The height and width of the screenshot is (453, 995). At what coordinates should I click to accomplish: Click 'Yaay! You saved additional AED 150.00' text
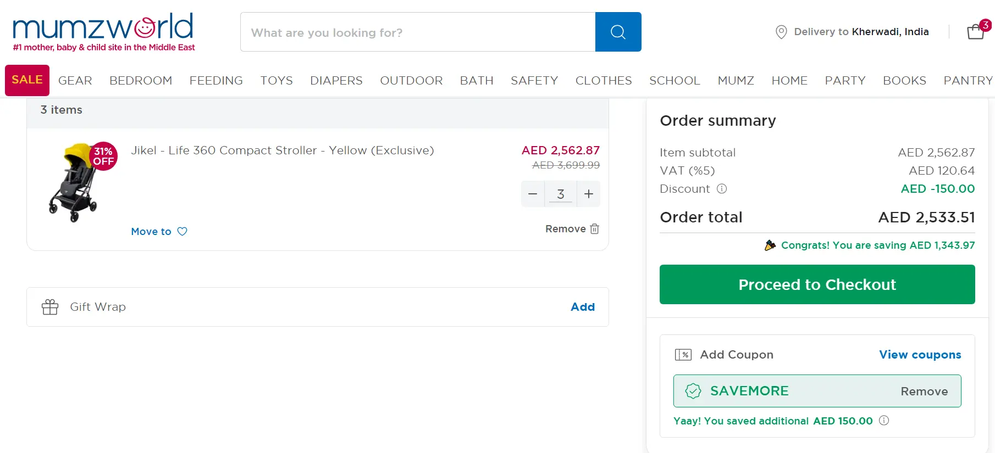773,421
